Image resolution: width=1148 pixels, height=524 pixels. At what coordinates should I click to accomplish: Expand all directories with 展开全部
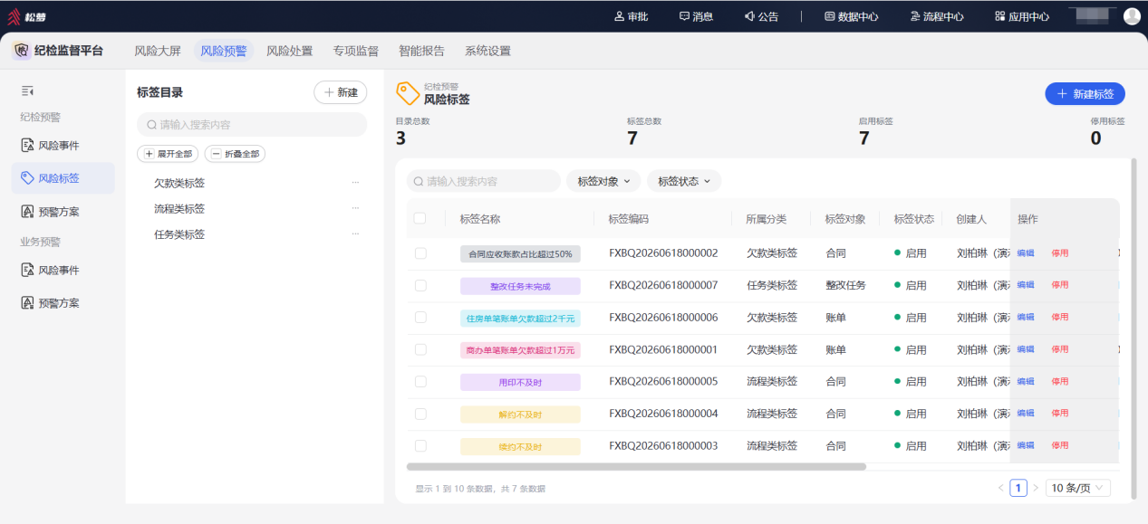[x=168, y=154]
